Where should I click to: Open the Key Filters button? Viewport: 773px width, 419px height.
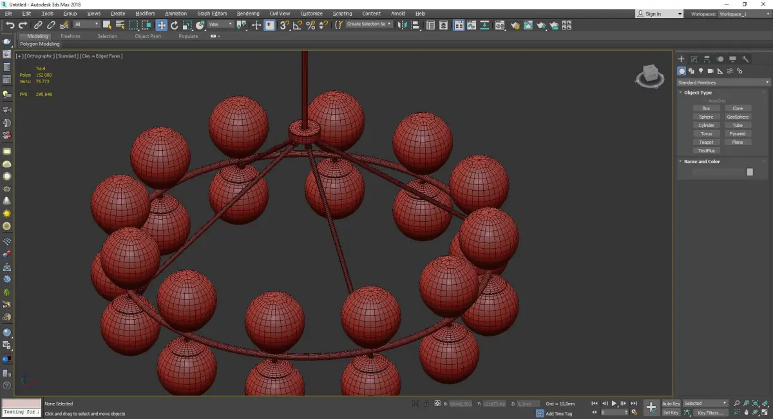709,413
